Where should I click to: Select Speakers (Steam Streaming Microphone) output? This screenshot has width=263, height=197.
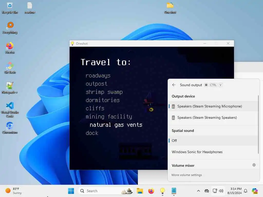coord(213,106)
